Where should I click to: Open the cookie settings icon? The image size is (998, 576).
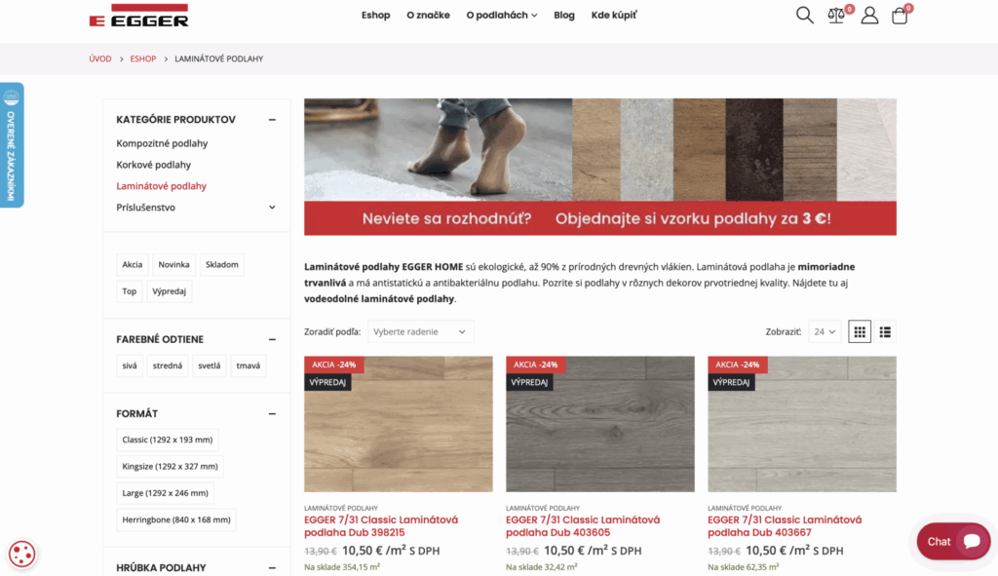pos(21,554)
